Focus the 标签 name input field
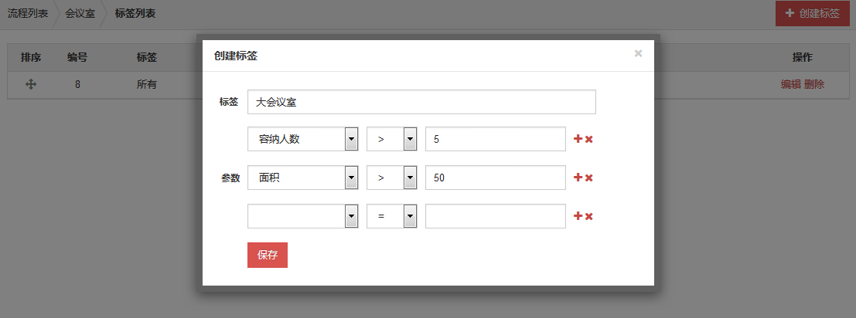This screenshot has width=856, height=318. pos(421,102)
